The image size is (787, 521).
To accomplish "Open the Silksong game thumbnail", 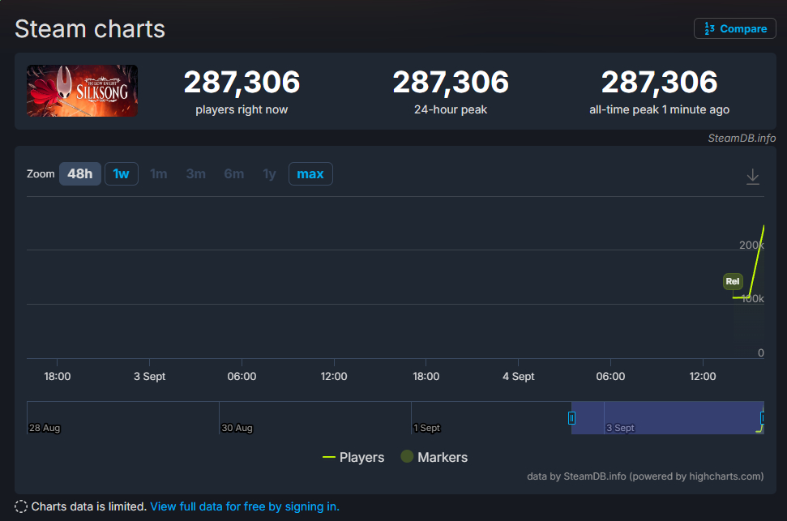I will [83, 91].
